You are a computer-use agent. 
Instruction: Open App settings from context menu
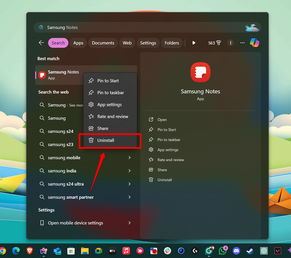110,104
